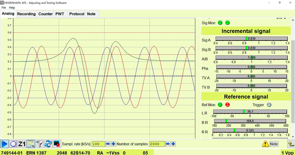Click the '749144-01' status bar entry
This screenshot has width=295, height=155.
coord(12,153)
